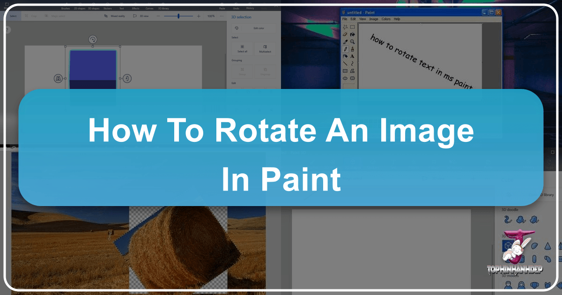Adjust the zoom slider in Paint 3D

[179, 15]
